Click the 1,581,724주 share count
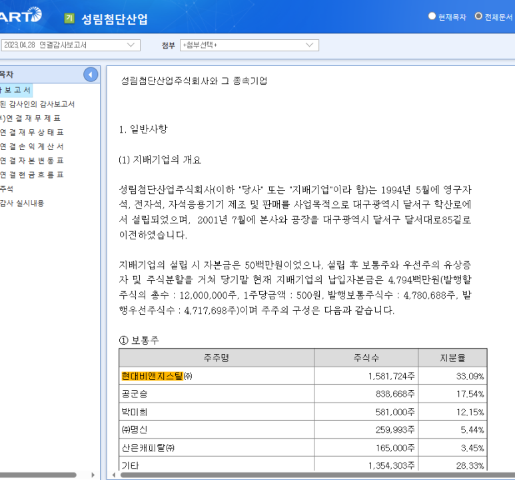 pos(392,376)
